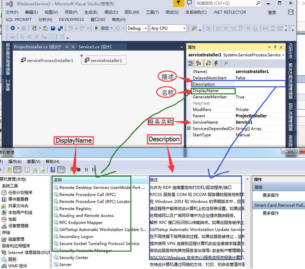Screen dimensions: 305x269
Task: Click the Pause Service icon
Action: coord(86,170)
